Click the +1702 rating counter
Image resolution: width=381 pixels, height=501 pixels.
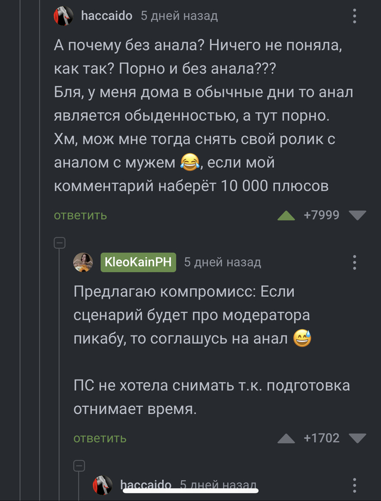pyautogui.click(x=321, y=438)
